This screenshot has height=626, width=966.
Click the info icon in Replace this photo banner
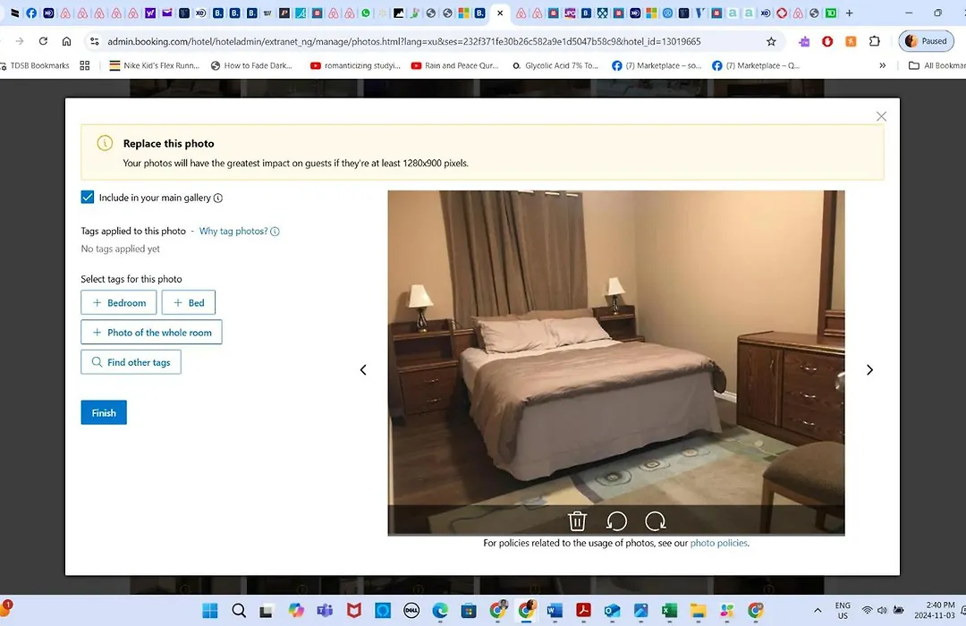105,143
